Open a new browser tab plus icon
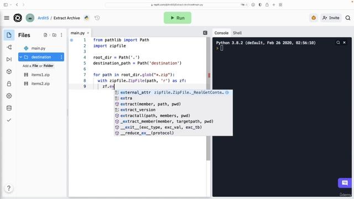Viewport: 354px width, 199px height. pos(274,4)
